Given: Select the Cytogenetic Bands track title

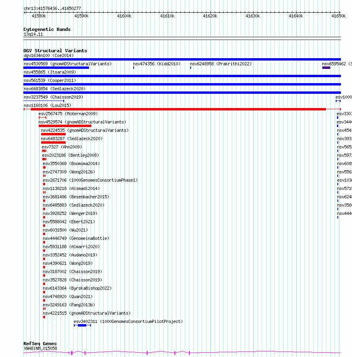Looking at the screenshot, I should [47, 29].
